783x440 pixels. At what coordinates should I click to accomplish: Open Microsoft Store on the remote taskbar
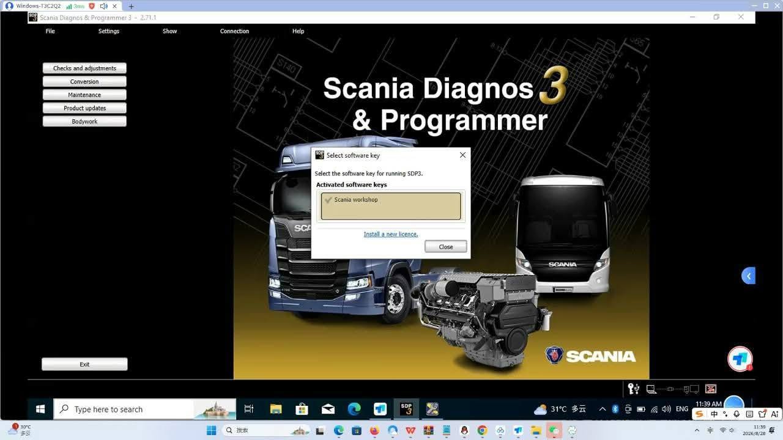pos(302,409)
